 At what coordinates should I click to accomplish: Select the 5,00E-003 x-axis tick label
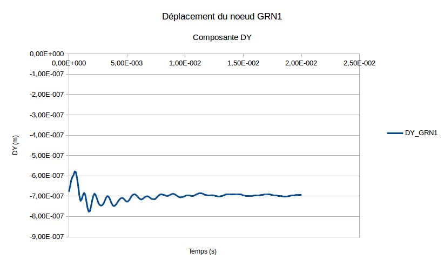pos(126,63)
